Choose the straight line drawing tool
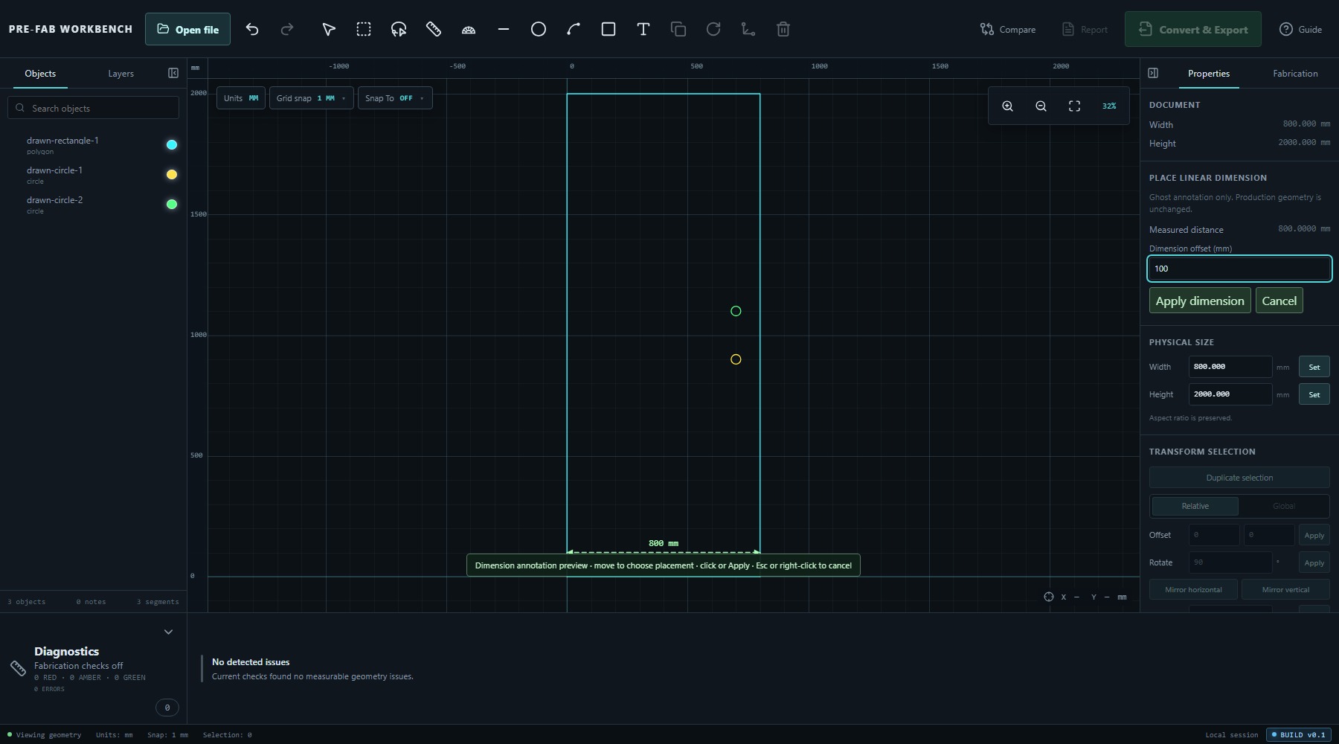 [504, 29]
